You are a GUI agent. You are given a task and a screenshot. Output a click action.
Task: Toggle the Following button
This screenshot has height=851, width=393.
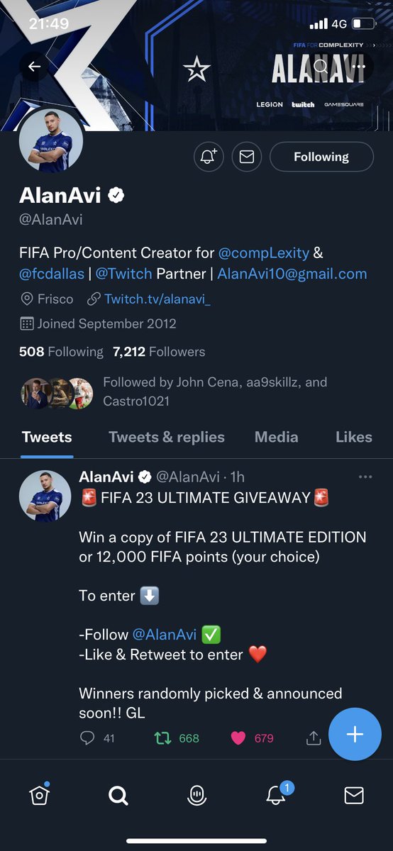[321, 157]
